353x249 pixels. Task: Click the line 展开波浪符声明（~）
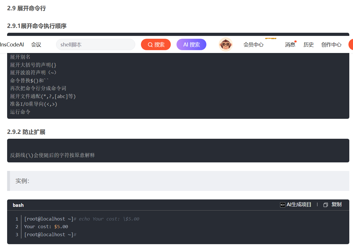click(x=33, y=73)
